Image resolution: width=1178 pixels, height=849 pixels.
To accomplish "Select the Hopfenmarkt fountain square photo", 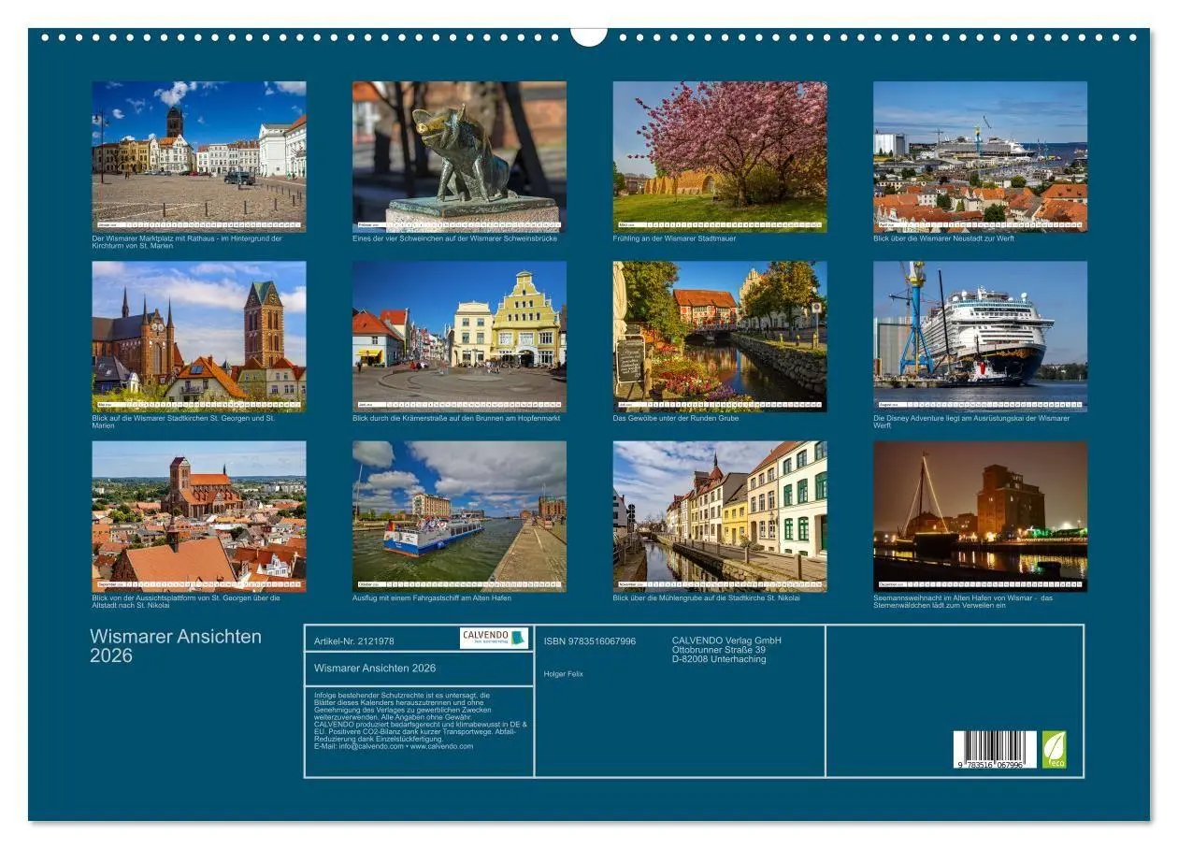I will click(x=459, y=337).
